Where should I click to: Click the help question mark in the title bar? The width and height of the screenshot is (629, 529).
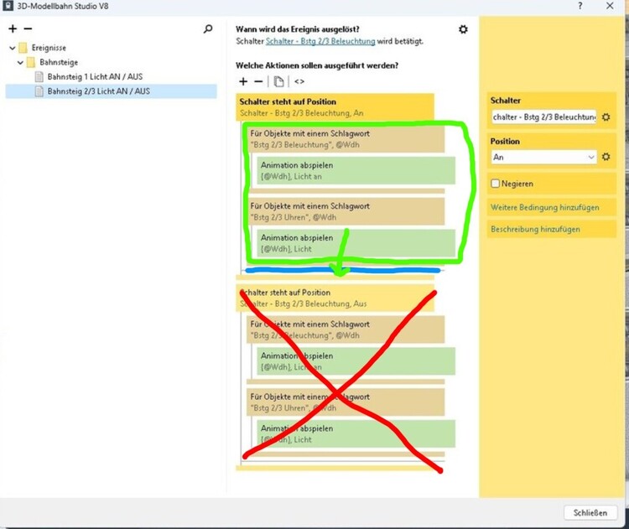[580, 6]
